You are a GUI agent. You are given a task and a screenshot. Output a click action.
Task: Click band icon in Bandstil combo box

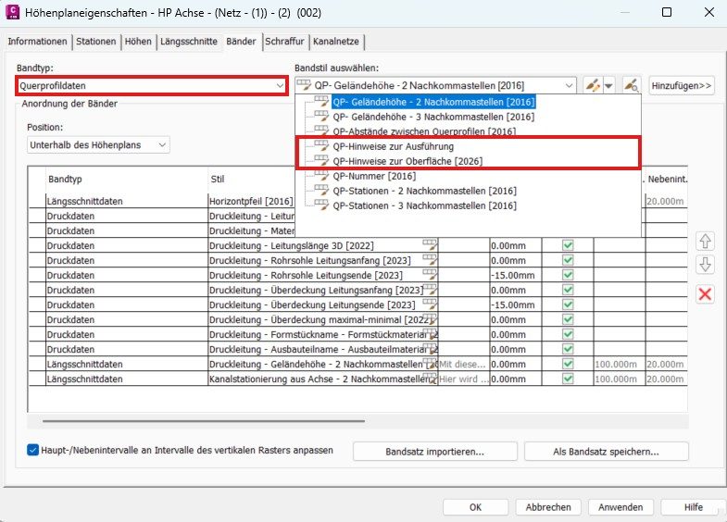304,85
